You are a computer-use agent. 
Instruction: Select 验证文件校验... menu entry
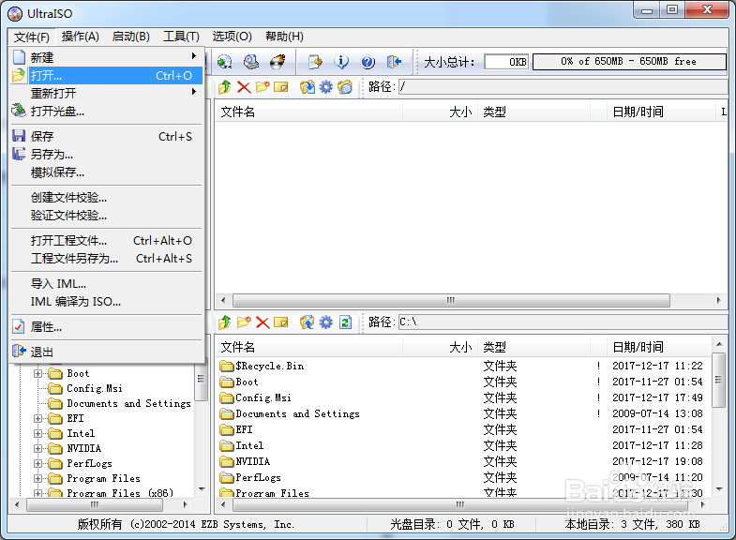(x=107, y=216)
